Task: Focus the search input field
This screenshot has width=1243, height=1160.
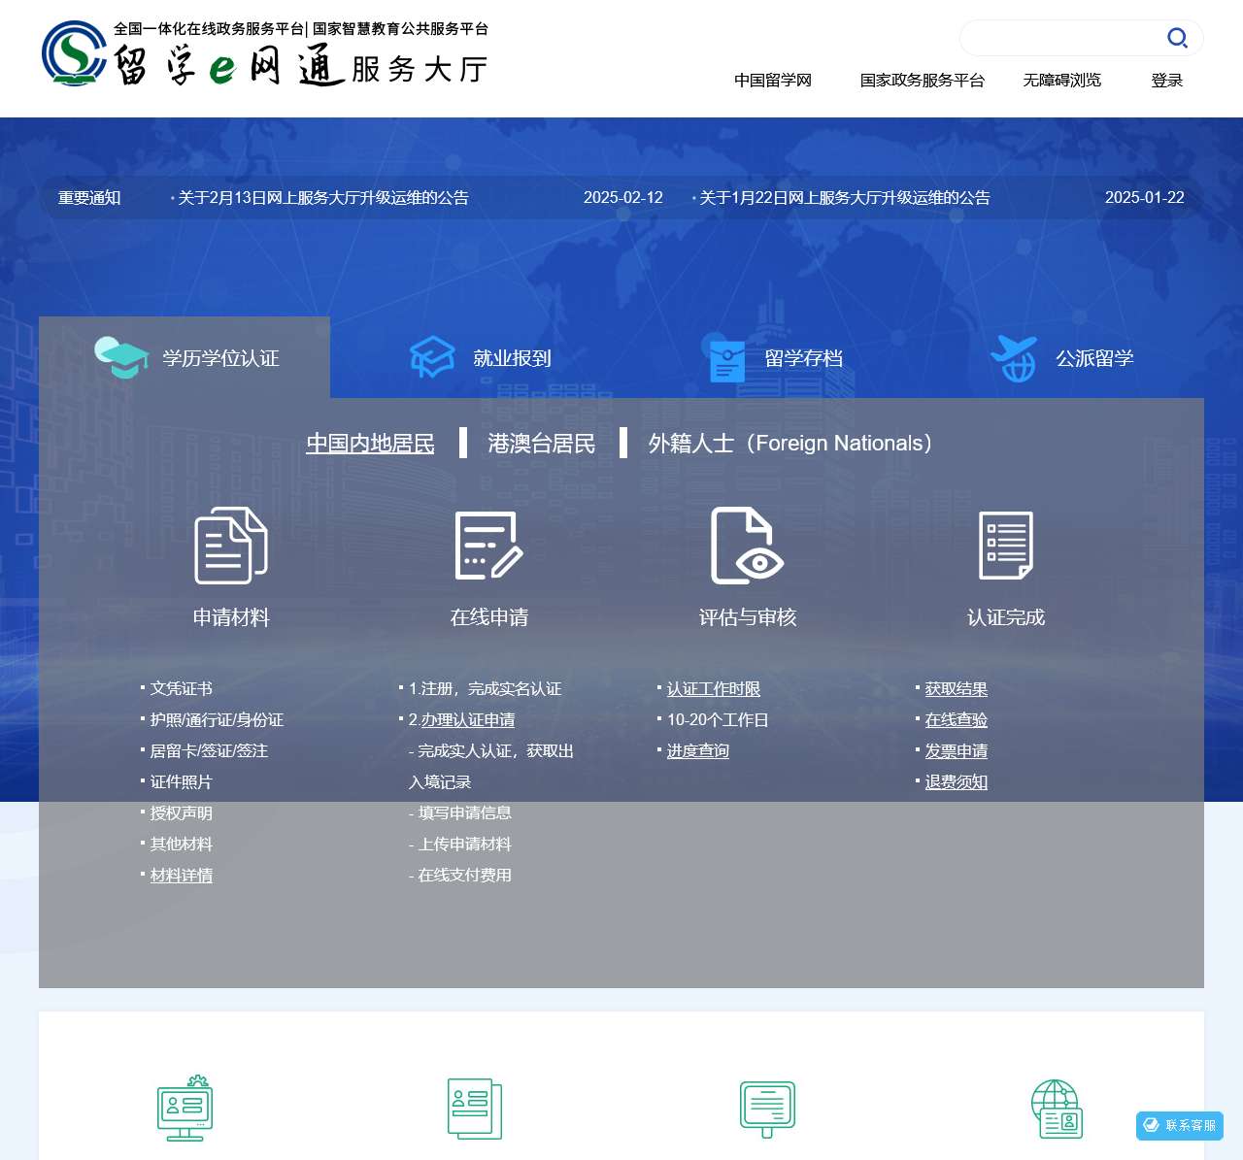Action: coord(1058,38)
